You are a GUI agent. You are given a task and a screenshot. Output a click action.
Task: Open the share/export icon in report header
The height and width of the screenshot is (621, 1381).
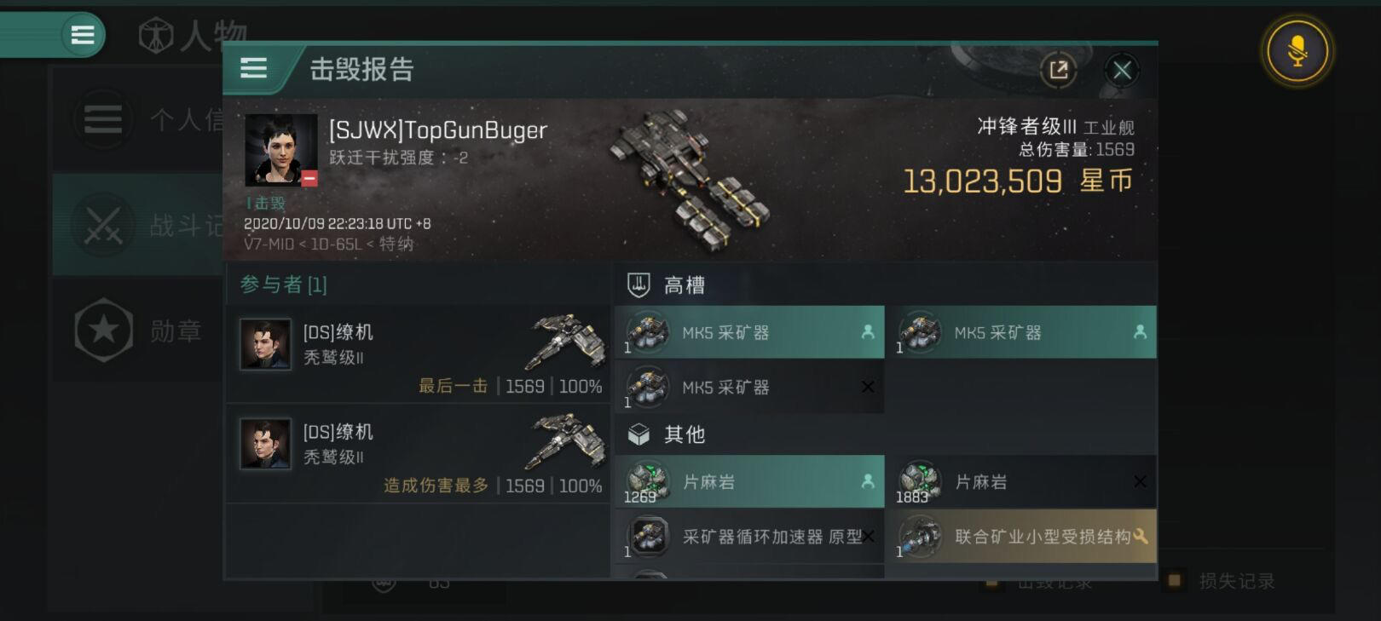pyautogui.click(x=1059, y=70)
